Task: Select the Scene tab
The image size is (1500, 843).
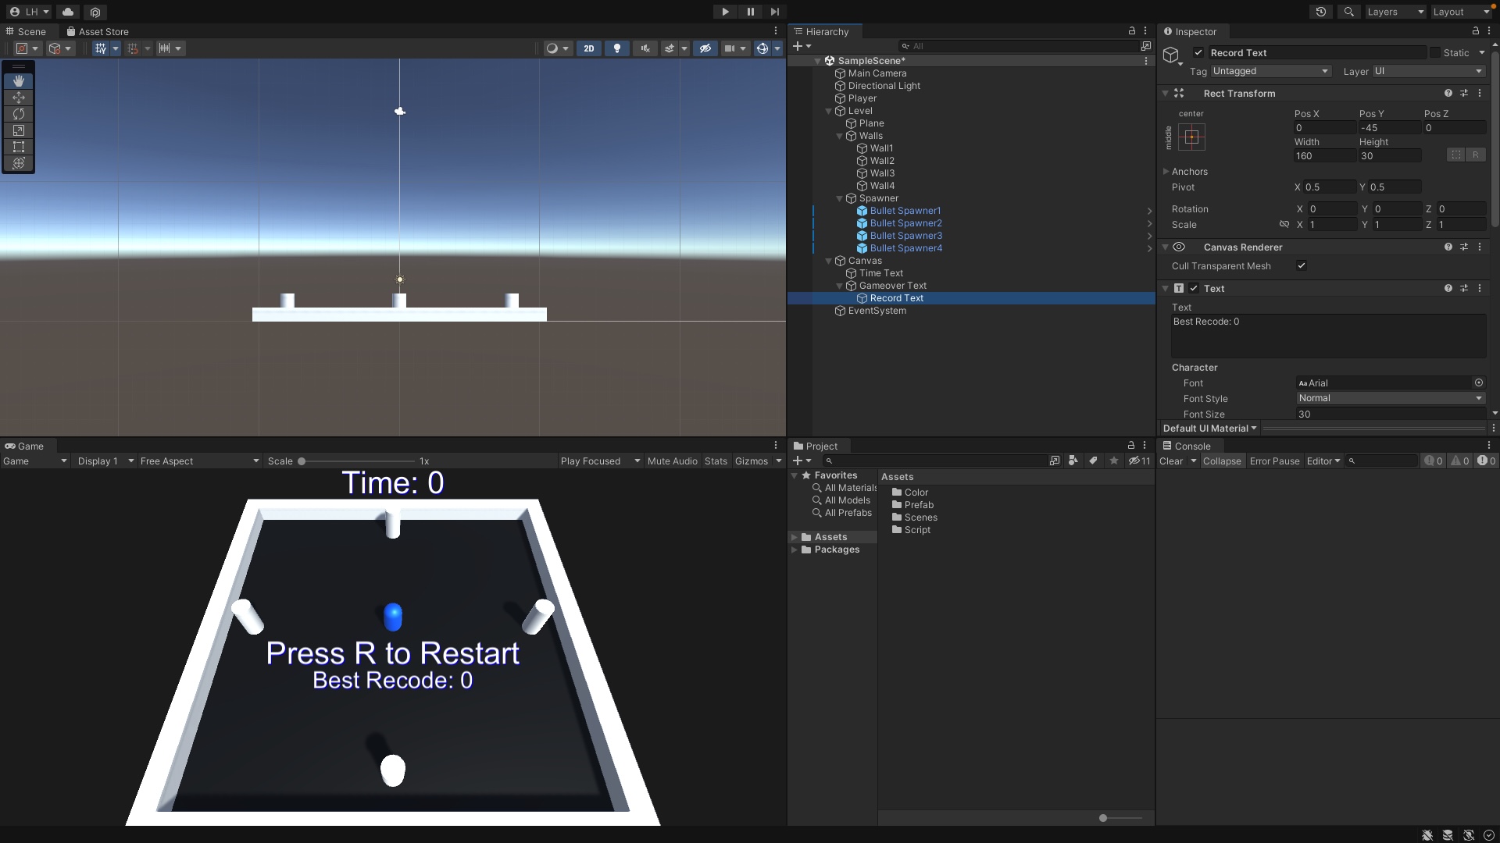Action: click(x=26, y=31)
